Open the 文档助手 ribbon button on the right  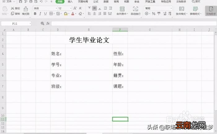211,11
